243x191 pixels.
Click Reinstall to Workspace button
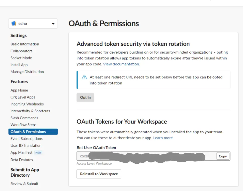click(99, 174)
